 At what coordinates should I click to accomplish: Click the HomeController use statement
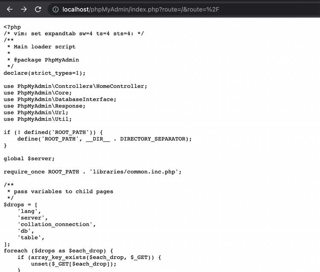pos(75,86)
